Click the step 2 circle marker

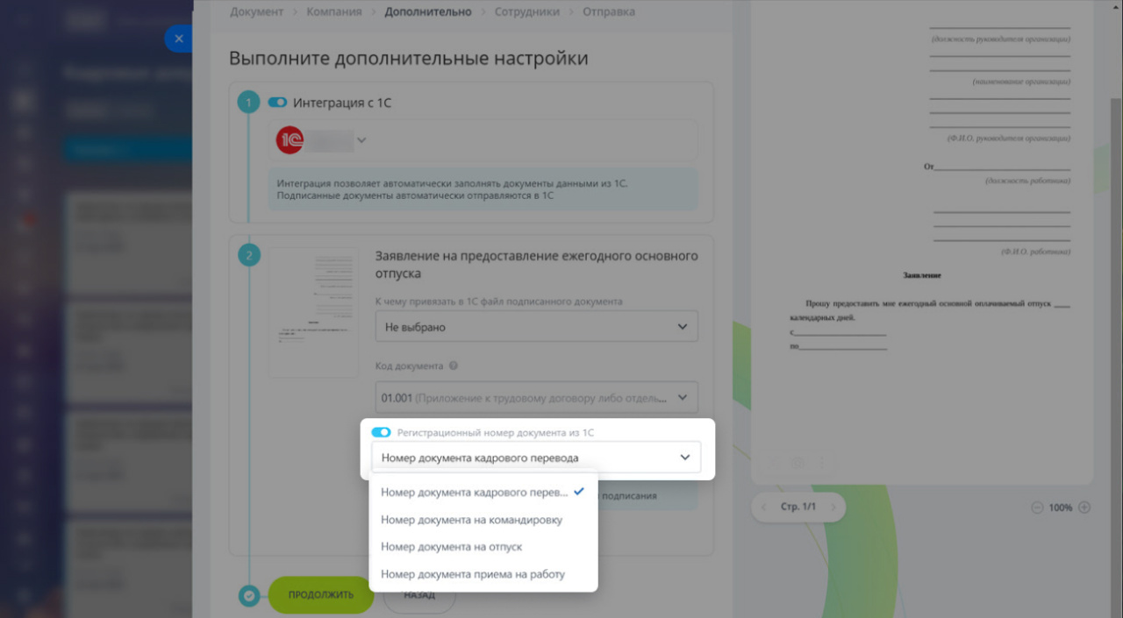249,256
